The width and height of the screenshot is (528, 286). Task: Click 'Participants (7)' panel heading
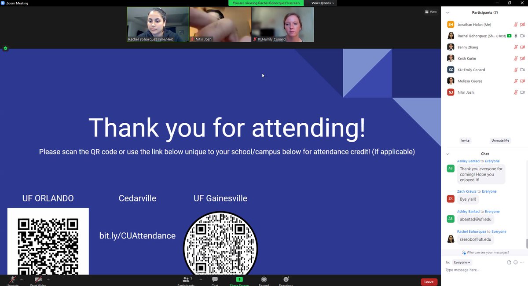pyautogui.click(x=485, y=13)
